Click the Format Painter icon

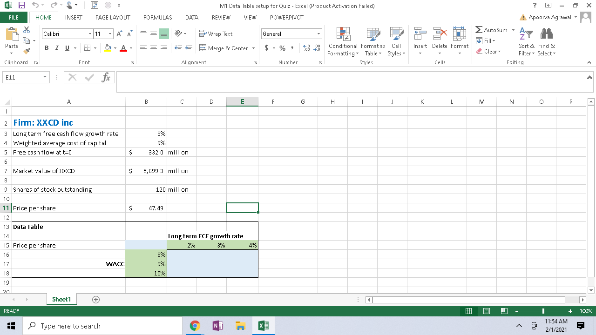click(26, 51)
